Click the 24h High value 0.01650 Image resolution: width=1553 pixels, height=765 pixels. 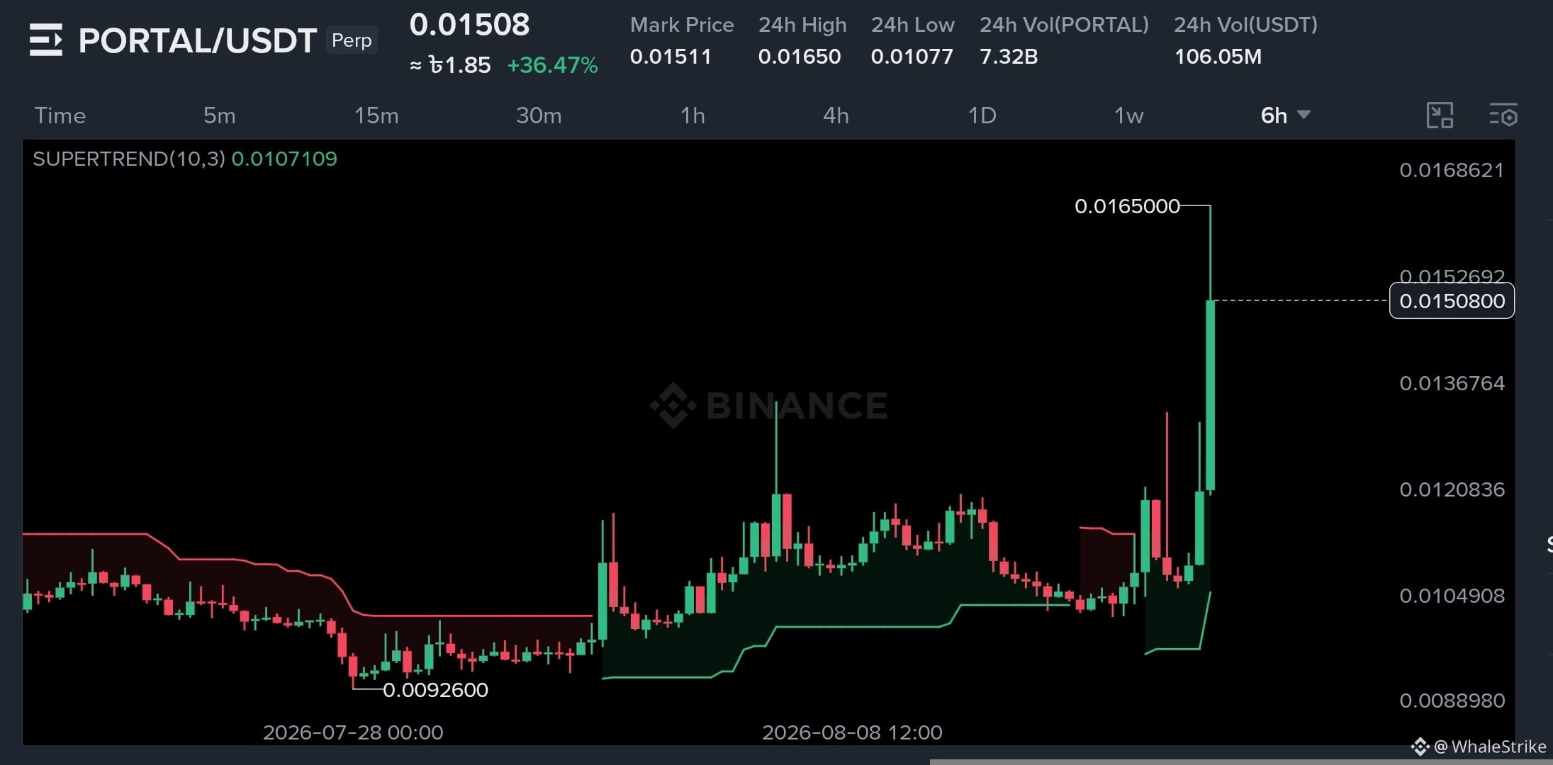tap(800, 57)
